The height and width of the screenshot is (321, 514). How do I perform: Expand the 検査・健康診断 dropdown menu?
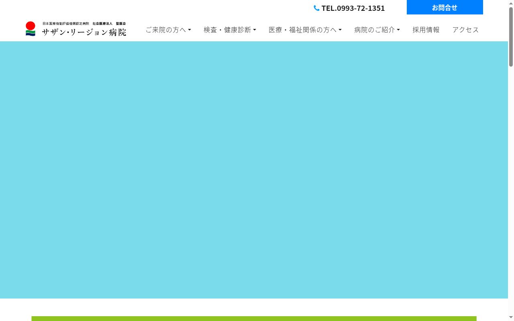230,30
